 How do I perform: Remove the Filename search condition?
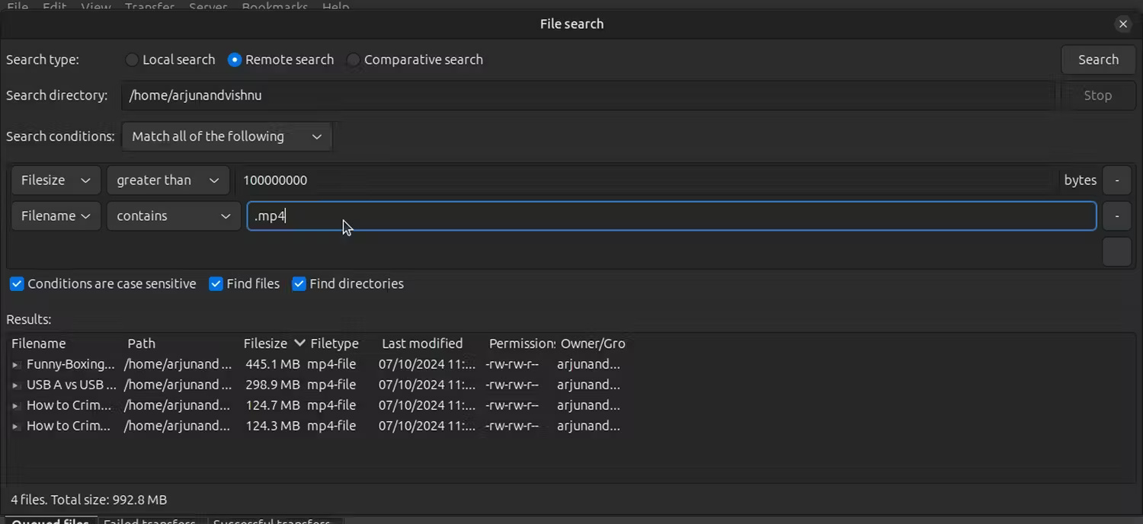[x=1116, y=216]
